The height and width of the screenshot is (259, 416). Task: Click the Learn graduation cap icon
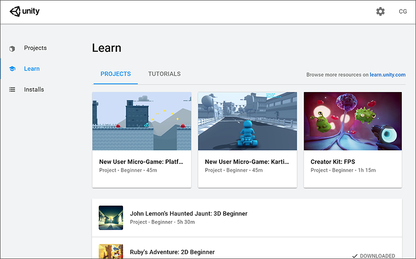coord(12,69)
